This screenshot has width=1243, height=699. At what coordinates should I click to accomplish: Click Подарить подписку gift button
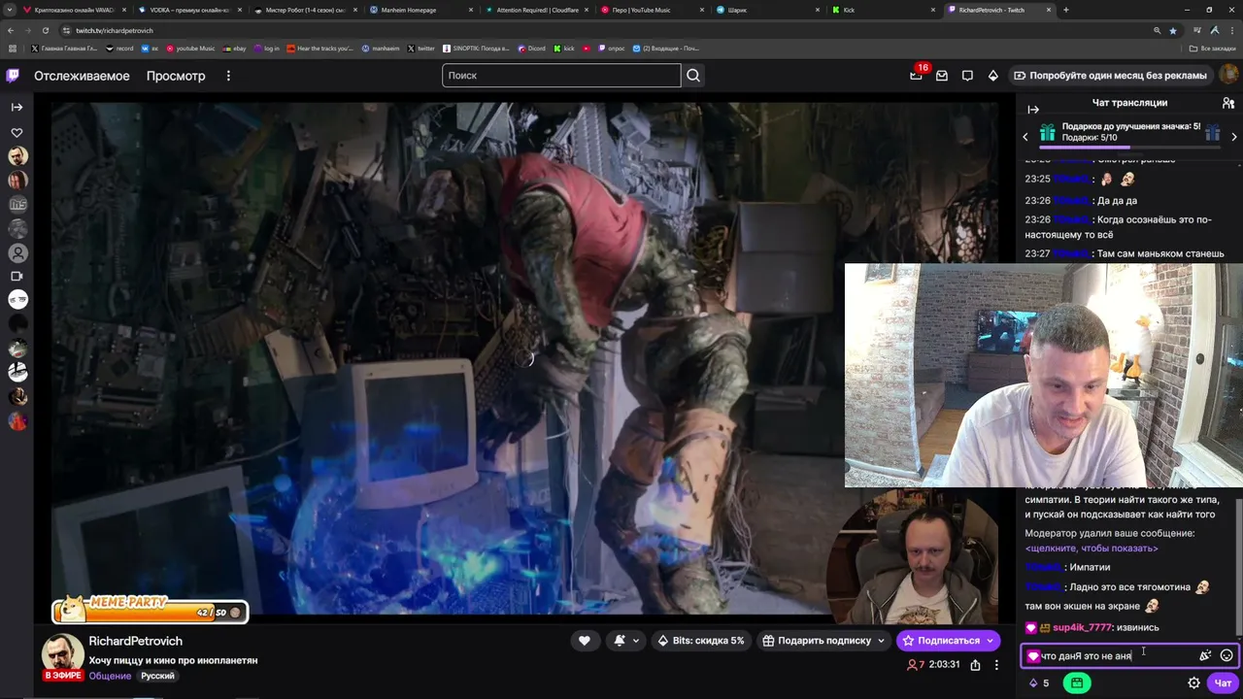coord(823,641)
